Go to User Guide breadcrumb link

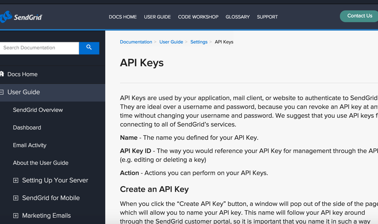(x=171, y=42)
